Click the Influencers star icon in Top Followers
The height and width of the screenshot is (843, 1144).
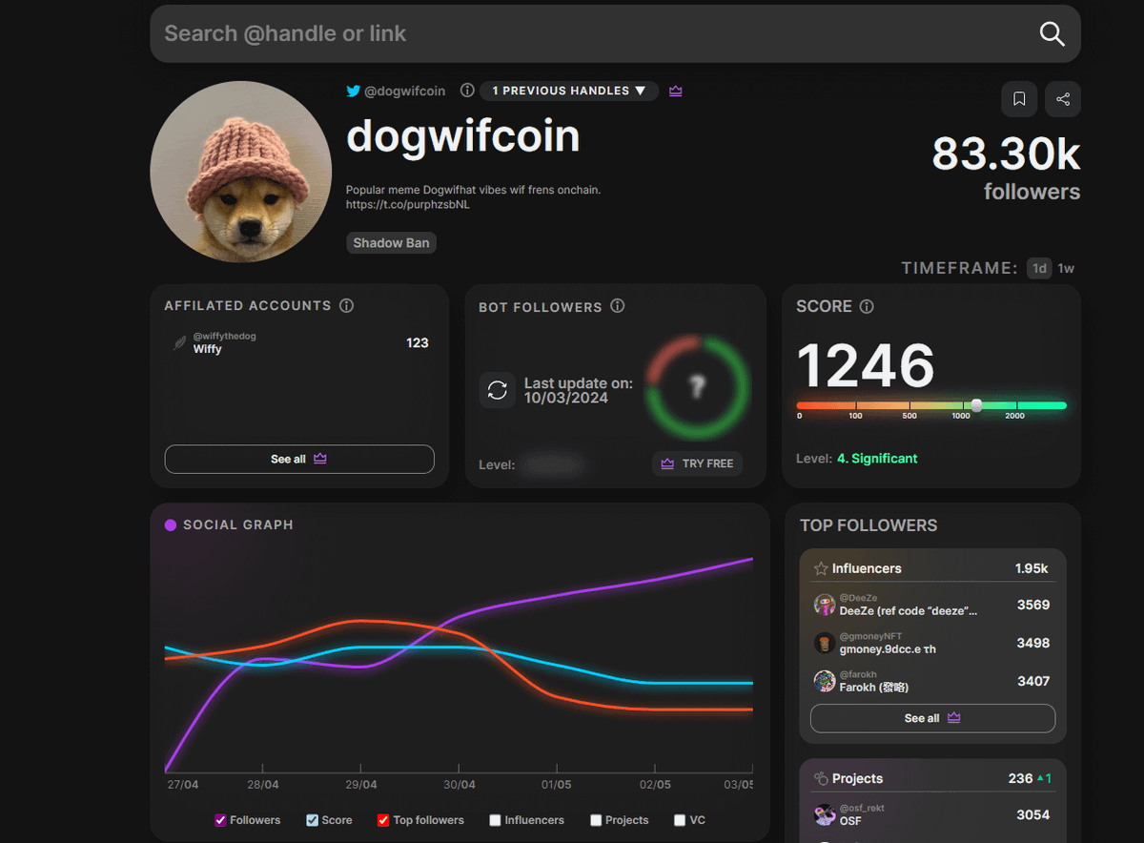820,567
